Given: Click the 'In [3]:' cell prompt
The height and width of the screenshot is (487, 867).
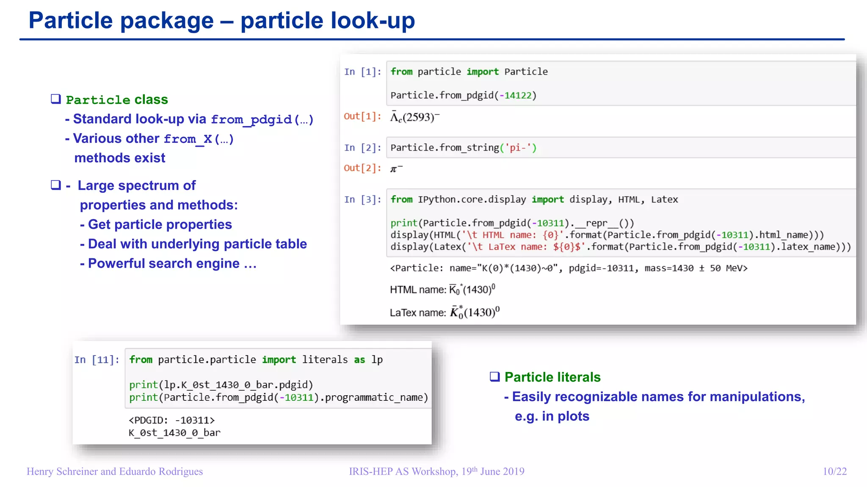Looking at the screenshot, I should coord(363,200).
